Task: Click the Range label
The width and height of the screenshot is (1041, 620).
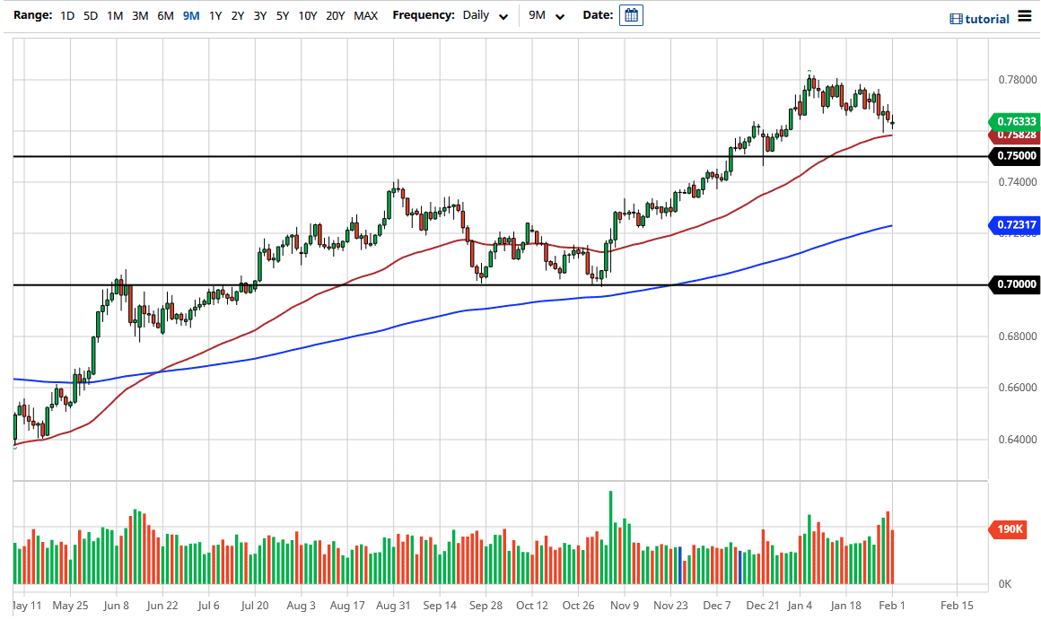Action: pos(32,14)
